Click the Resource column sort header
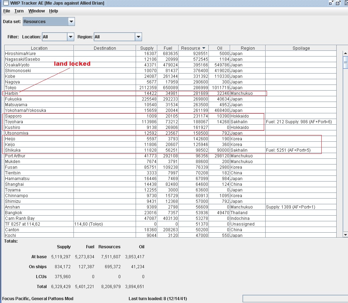348x303 pixels. coord(193,48)
